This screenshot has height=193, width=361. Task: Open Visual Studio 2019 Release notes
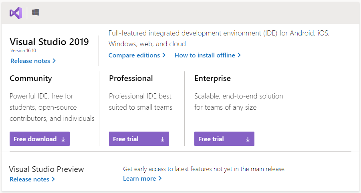(30, 61)
